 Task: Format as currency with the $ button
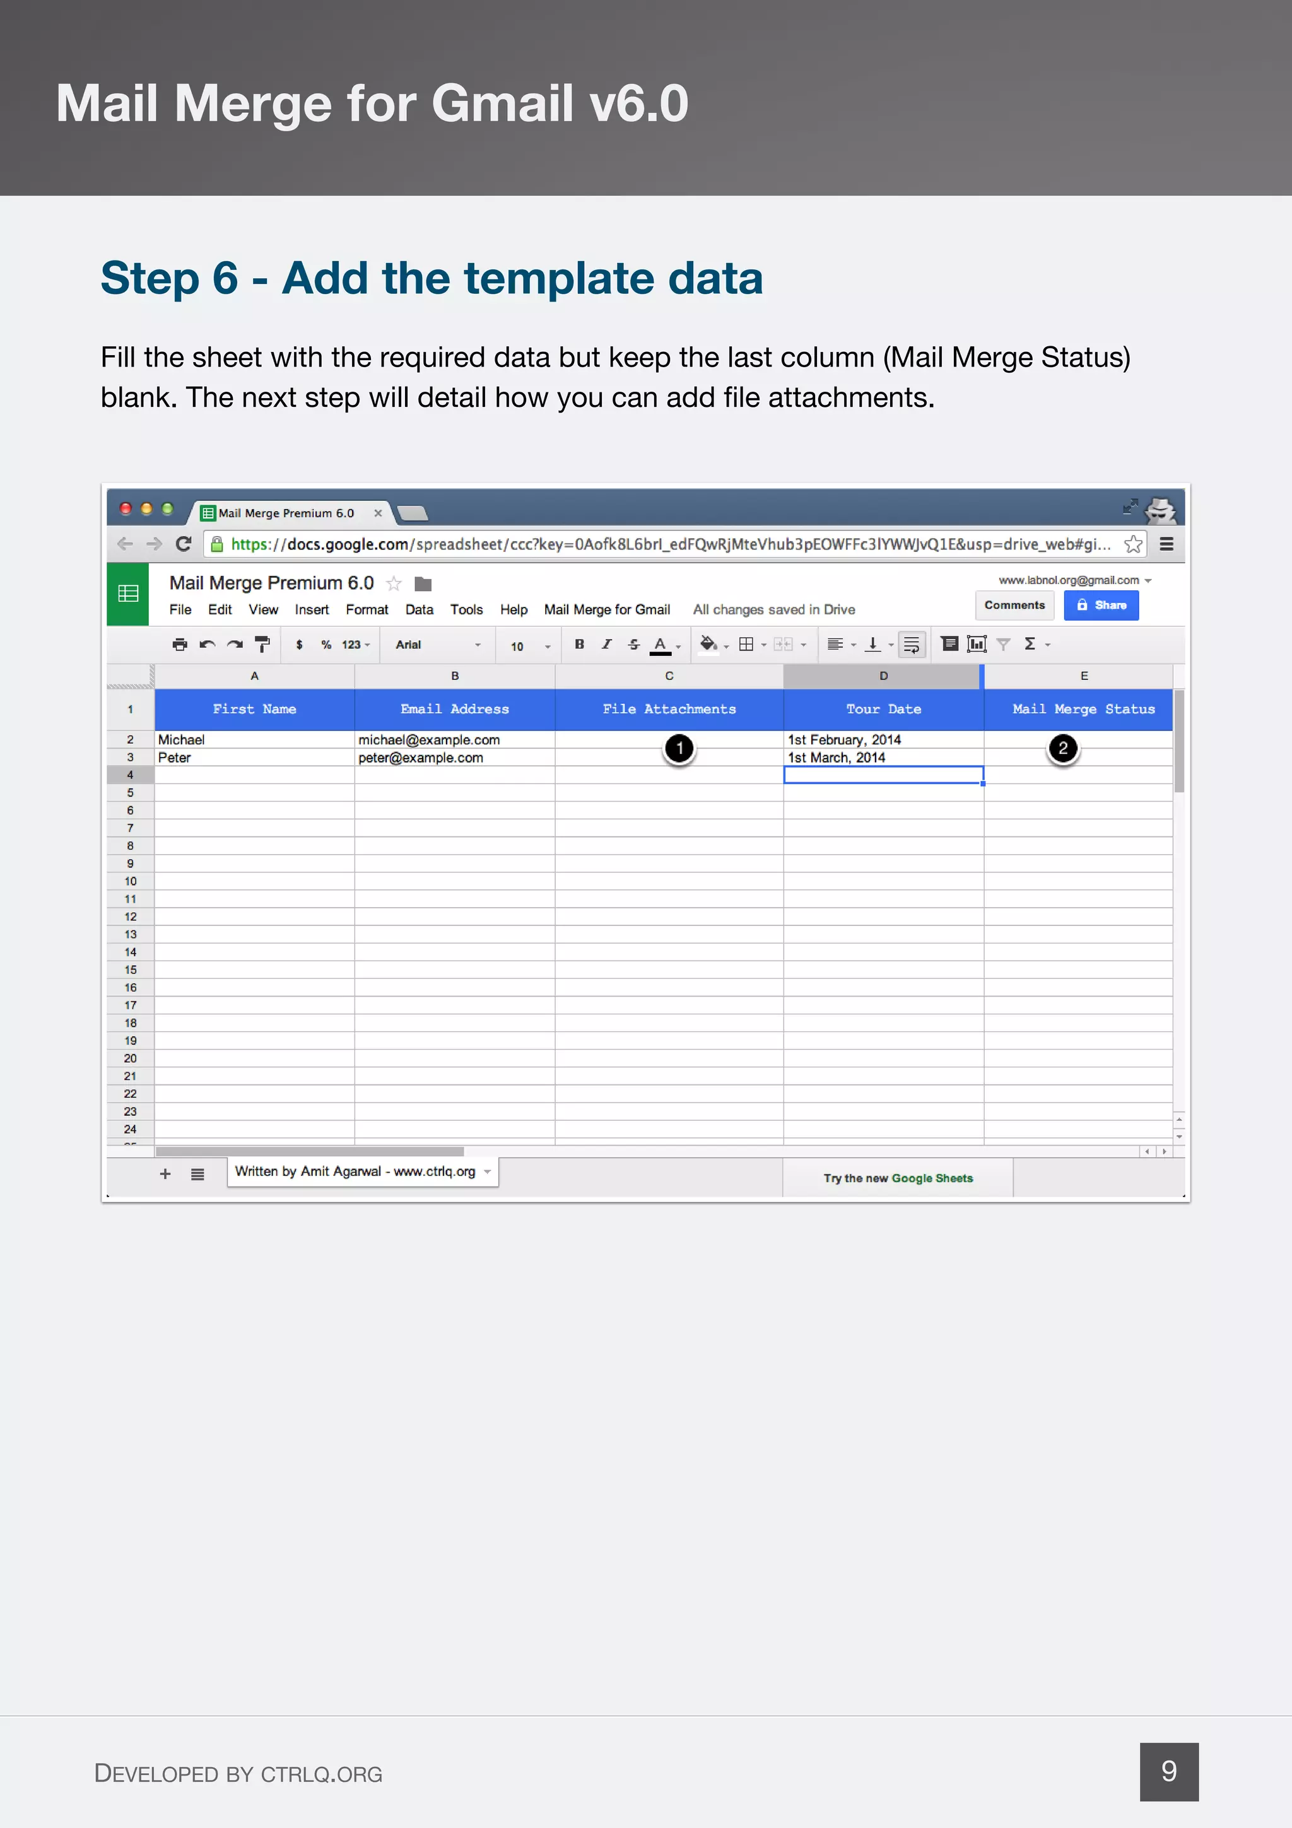(299, 645)
